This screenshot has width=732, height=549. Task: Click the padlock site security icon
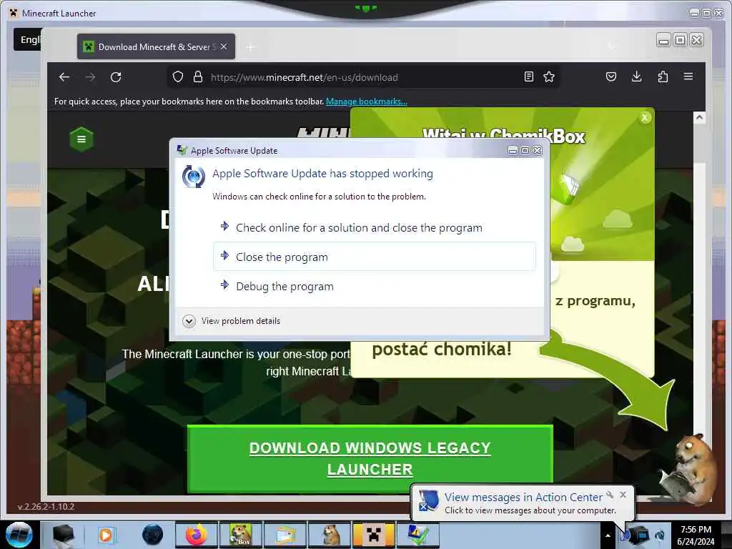coord(198,76)
